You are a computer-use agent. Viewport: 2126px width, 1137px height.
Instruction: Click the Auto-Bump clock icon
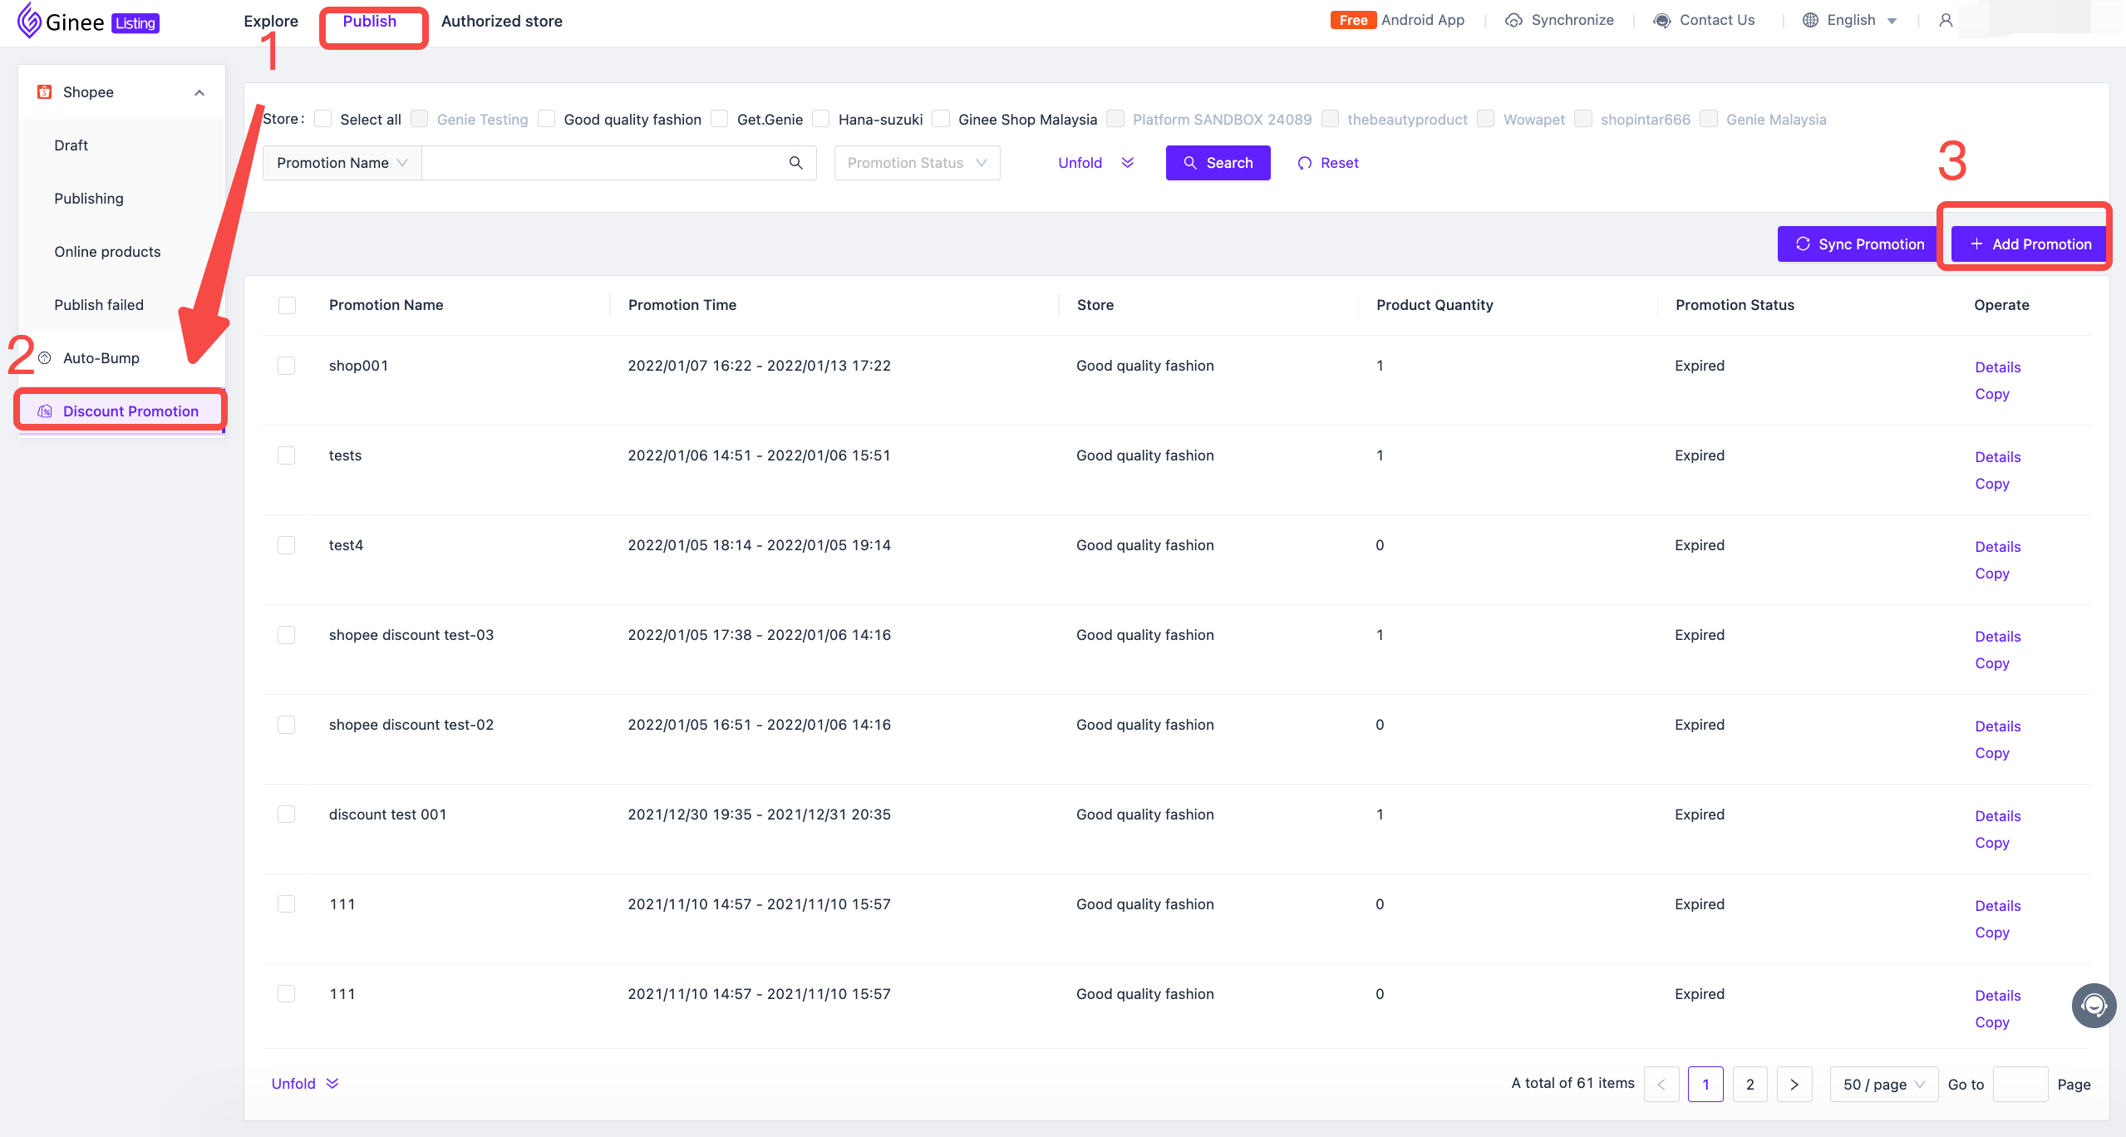(45, 358)
